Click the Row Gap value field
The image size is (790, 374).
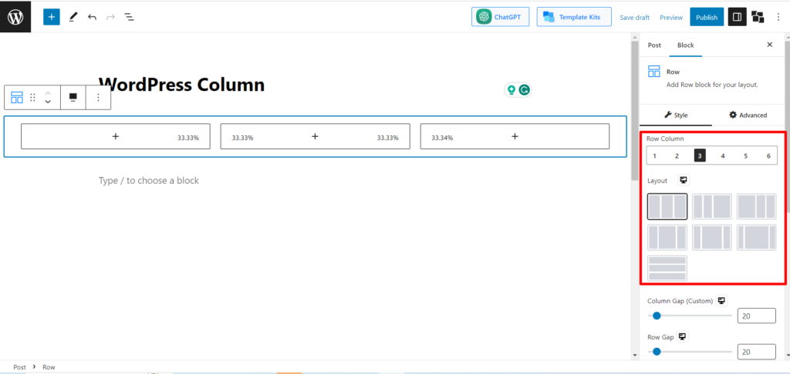pos(756,352)
